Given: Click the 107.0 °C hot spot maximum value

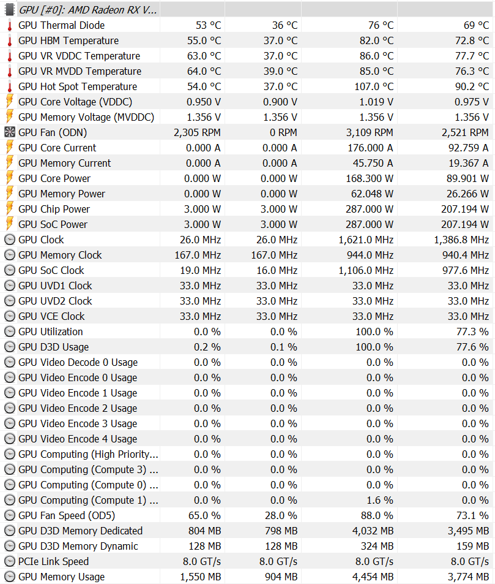Looking at the screenshot, I should 374,86.
